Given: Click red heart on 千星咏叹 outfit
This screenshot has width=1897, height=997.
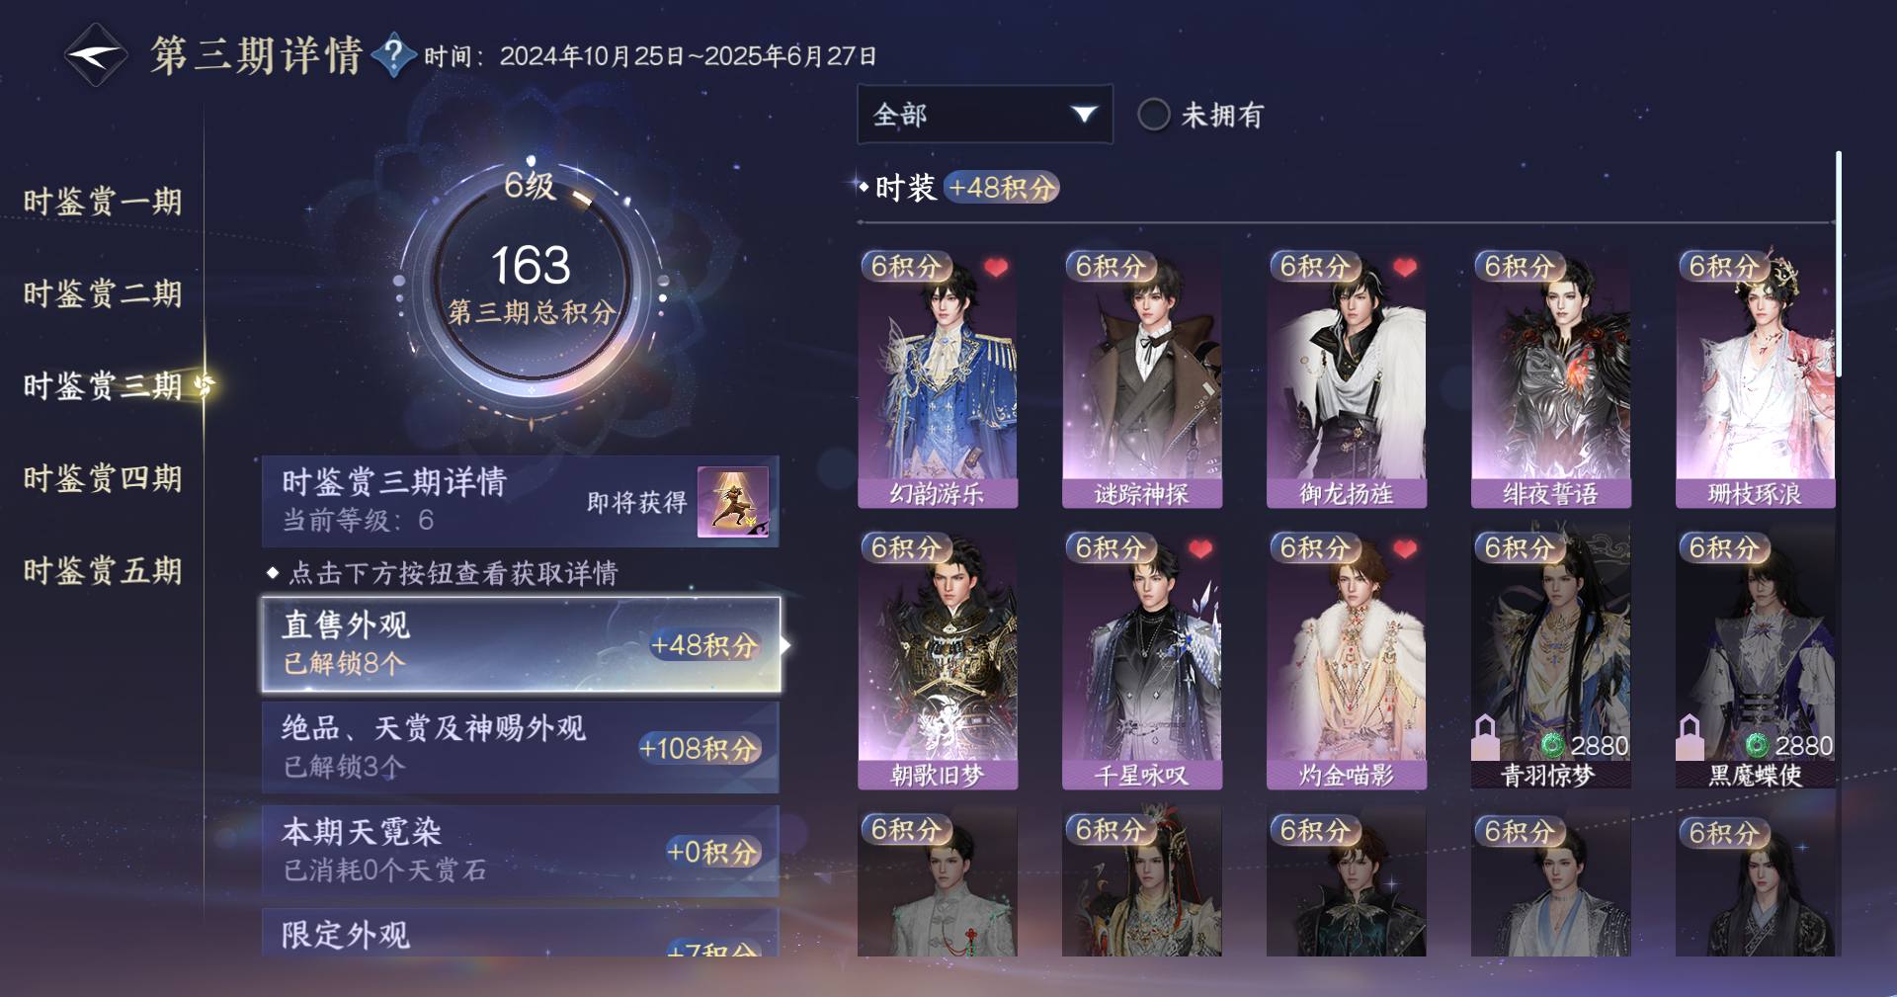Looking at the screenshot, I should [1200, 549].
